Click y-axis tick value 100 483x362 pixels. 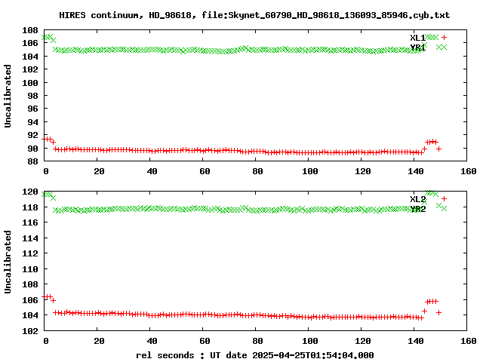coord(30,83)
